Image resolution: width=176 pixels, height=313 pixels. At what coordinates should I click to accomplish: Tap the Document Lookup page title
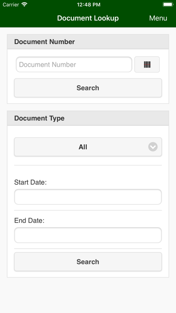[x=88, y=18]
